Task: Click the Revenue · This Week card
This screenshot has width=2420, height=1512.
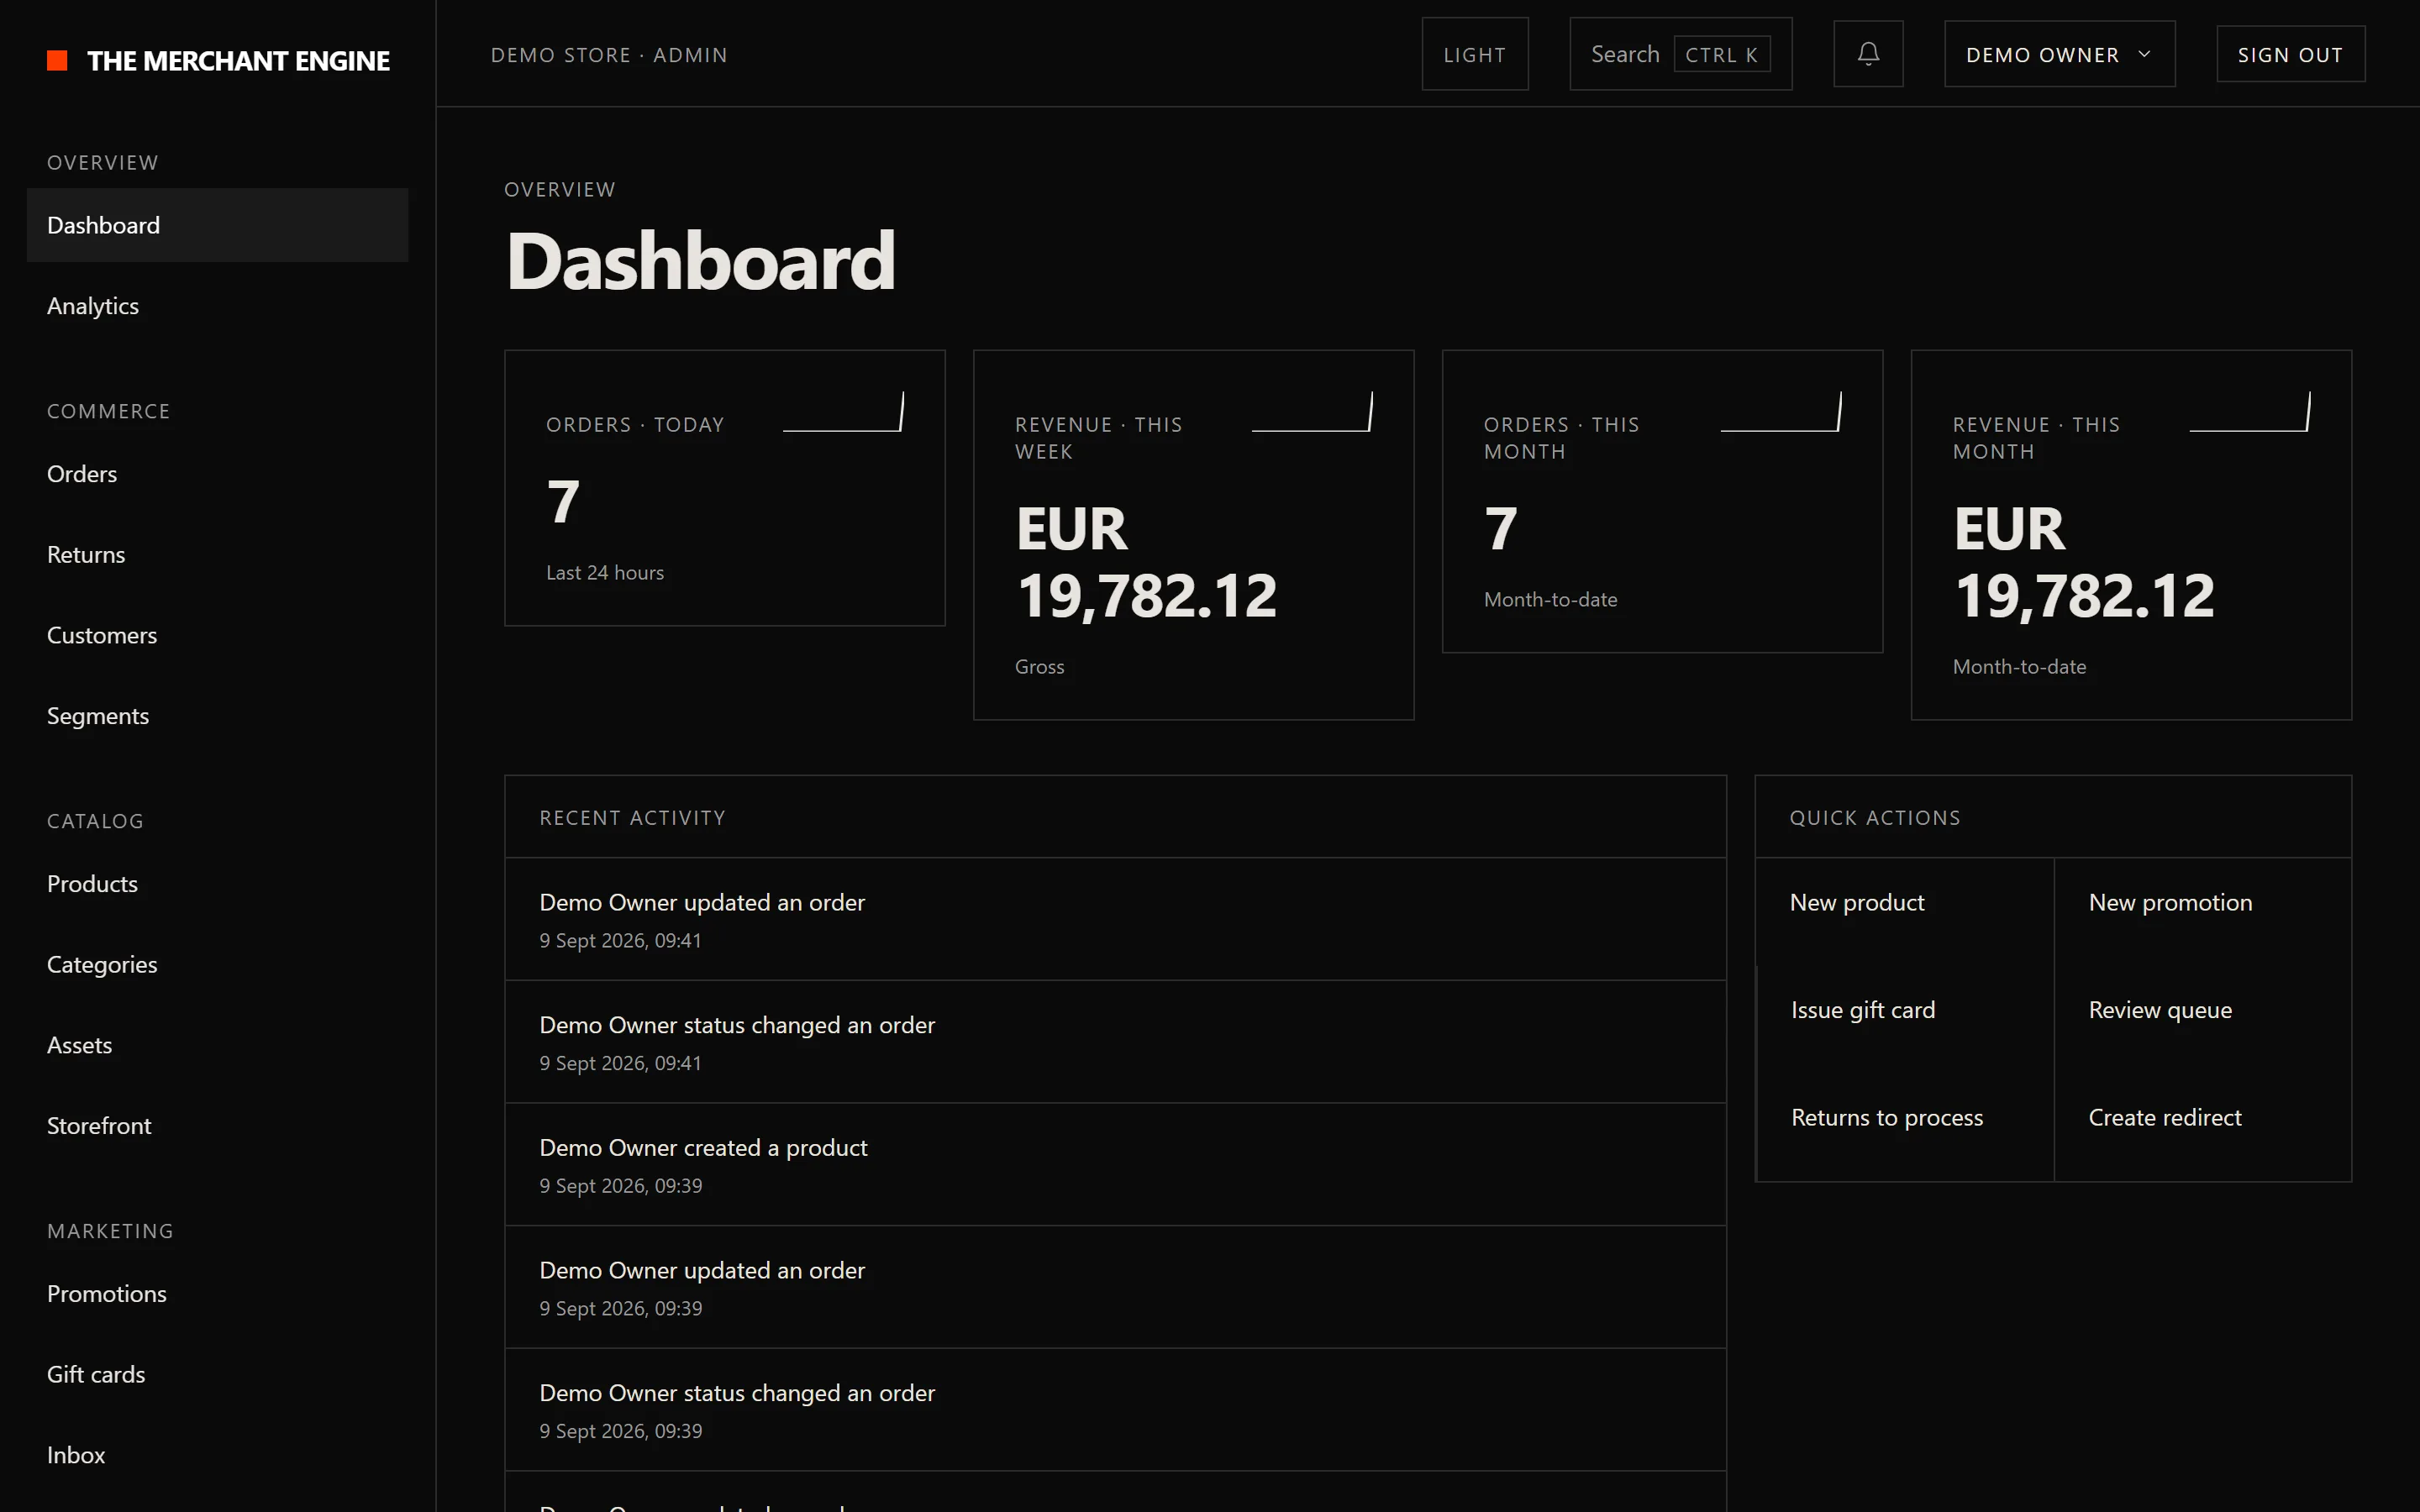Action: click(x=1194, y=535)
